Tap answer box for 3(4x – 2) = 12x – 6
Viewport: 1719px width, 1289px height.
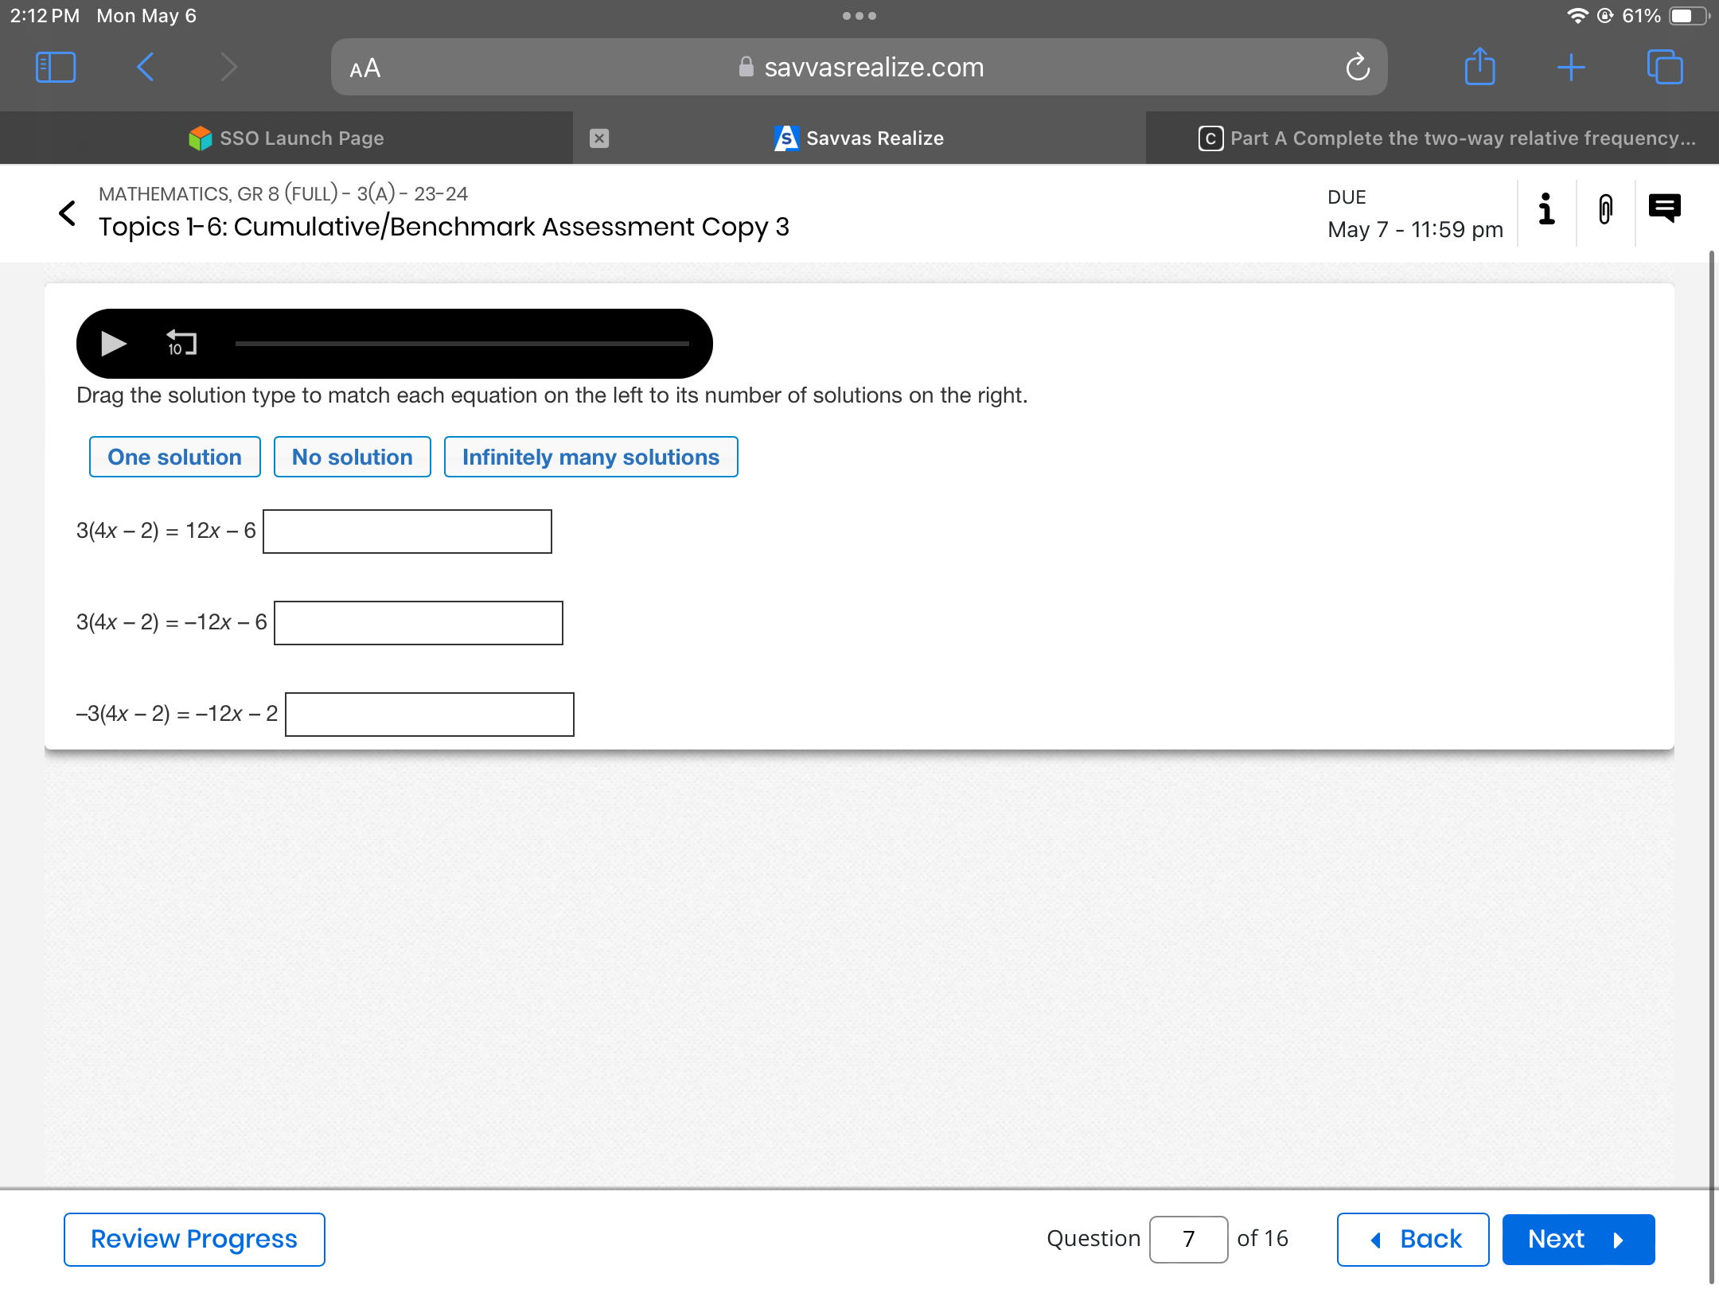(407, 532)
